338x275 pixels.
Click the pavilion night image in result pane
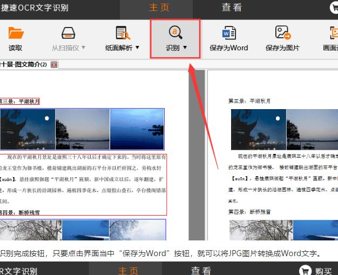tap(259, 130)
